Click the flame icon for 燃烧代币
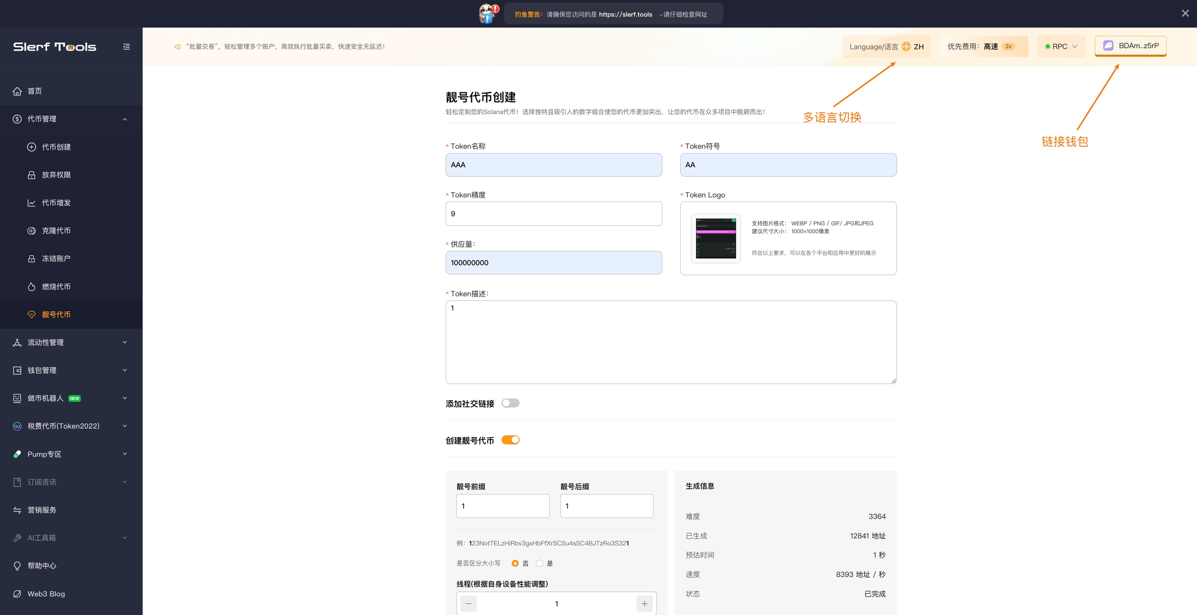Viewport: 1197px width, 615px height. 32,286
